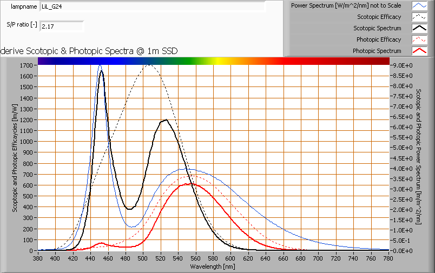Select the 'Photopic Spectrum' legend label
The image size is (435, 273).
click(x=377, y=51)
